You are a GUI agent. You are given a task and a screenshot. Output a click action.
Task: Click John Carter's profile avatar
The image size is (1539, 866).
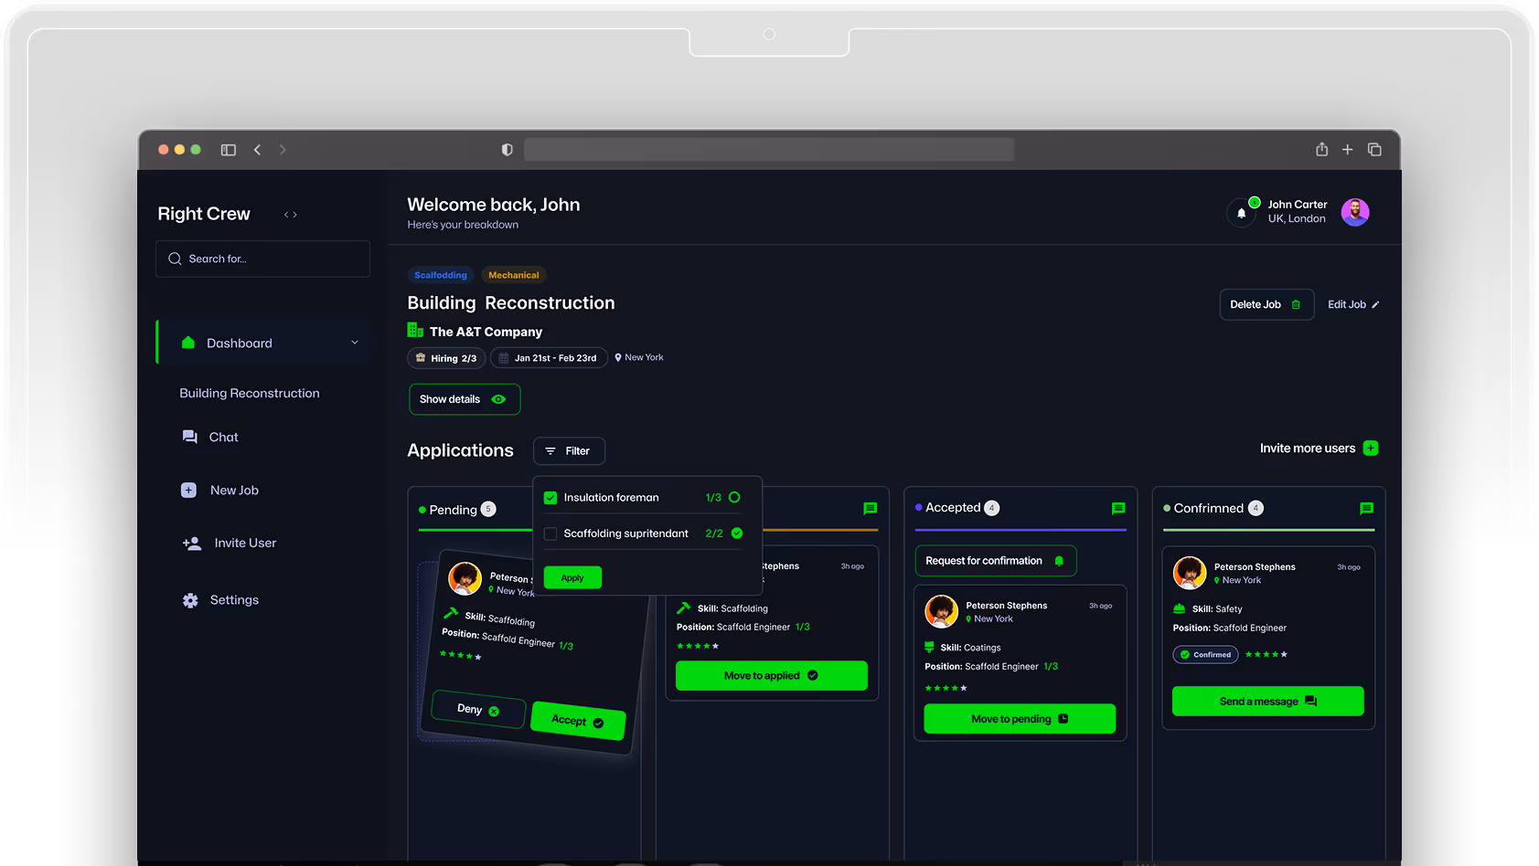1354,212
